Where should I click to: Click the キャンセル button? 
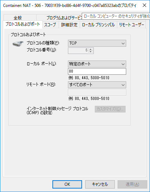(x=100, y=184)
